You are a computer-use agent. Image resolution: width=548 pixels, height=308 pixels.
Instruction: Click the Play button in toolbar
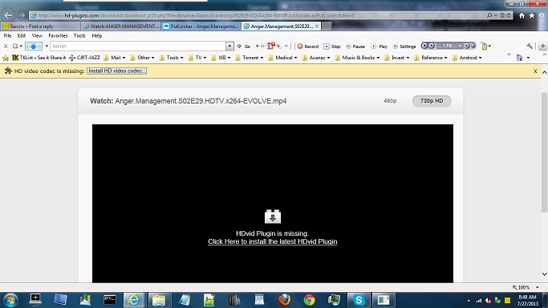380,46
